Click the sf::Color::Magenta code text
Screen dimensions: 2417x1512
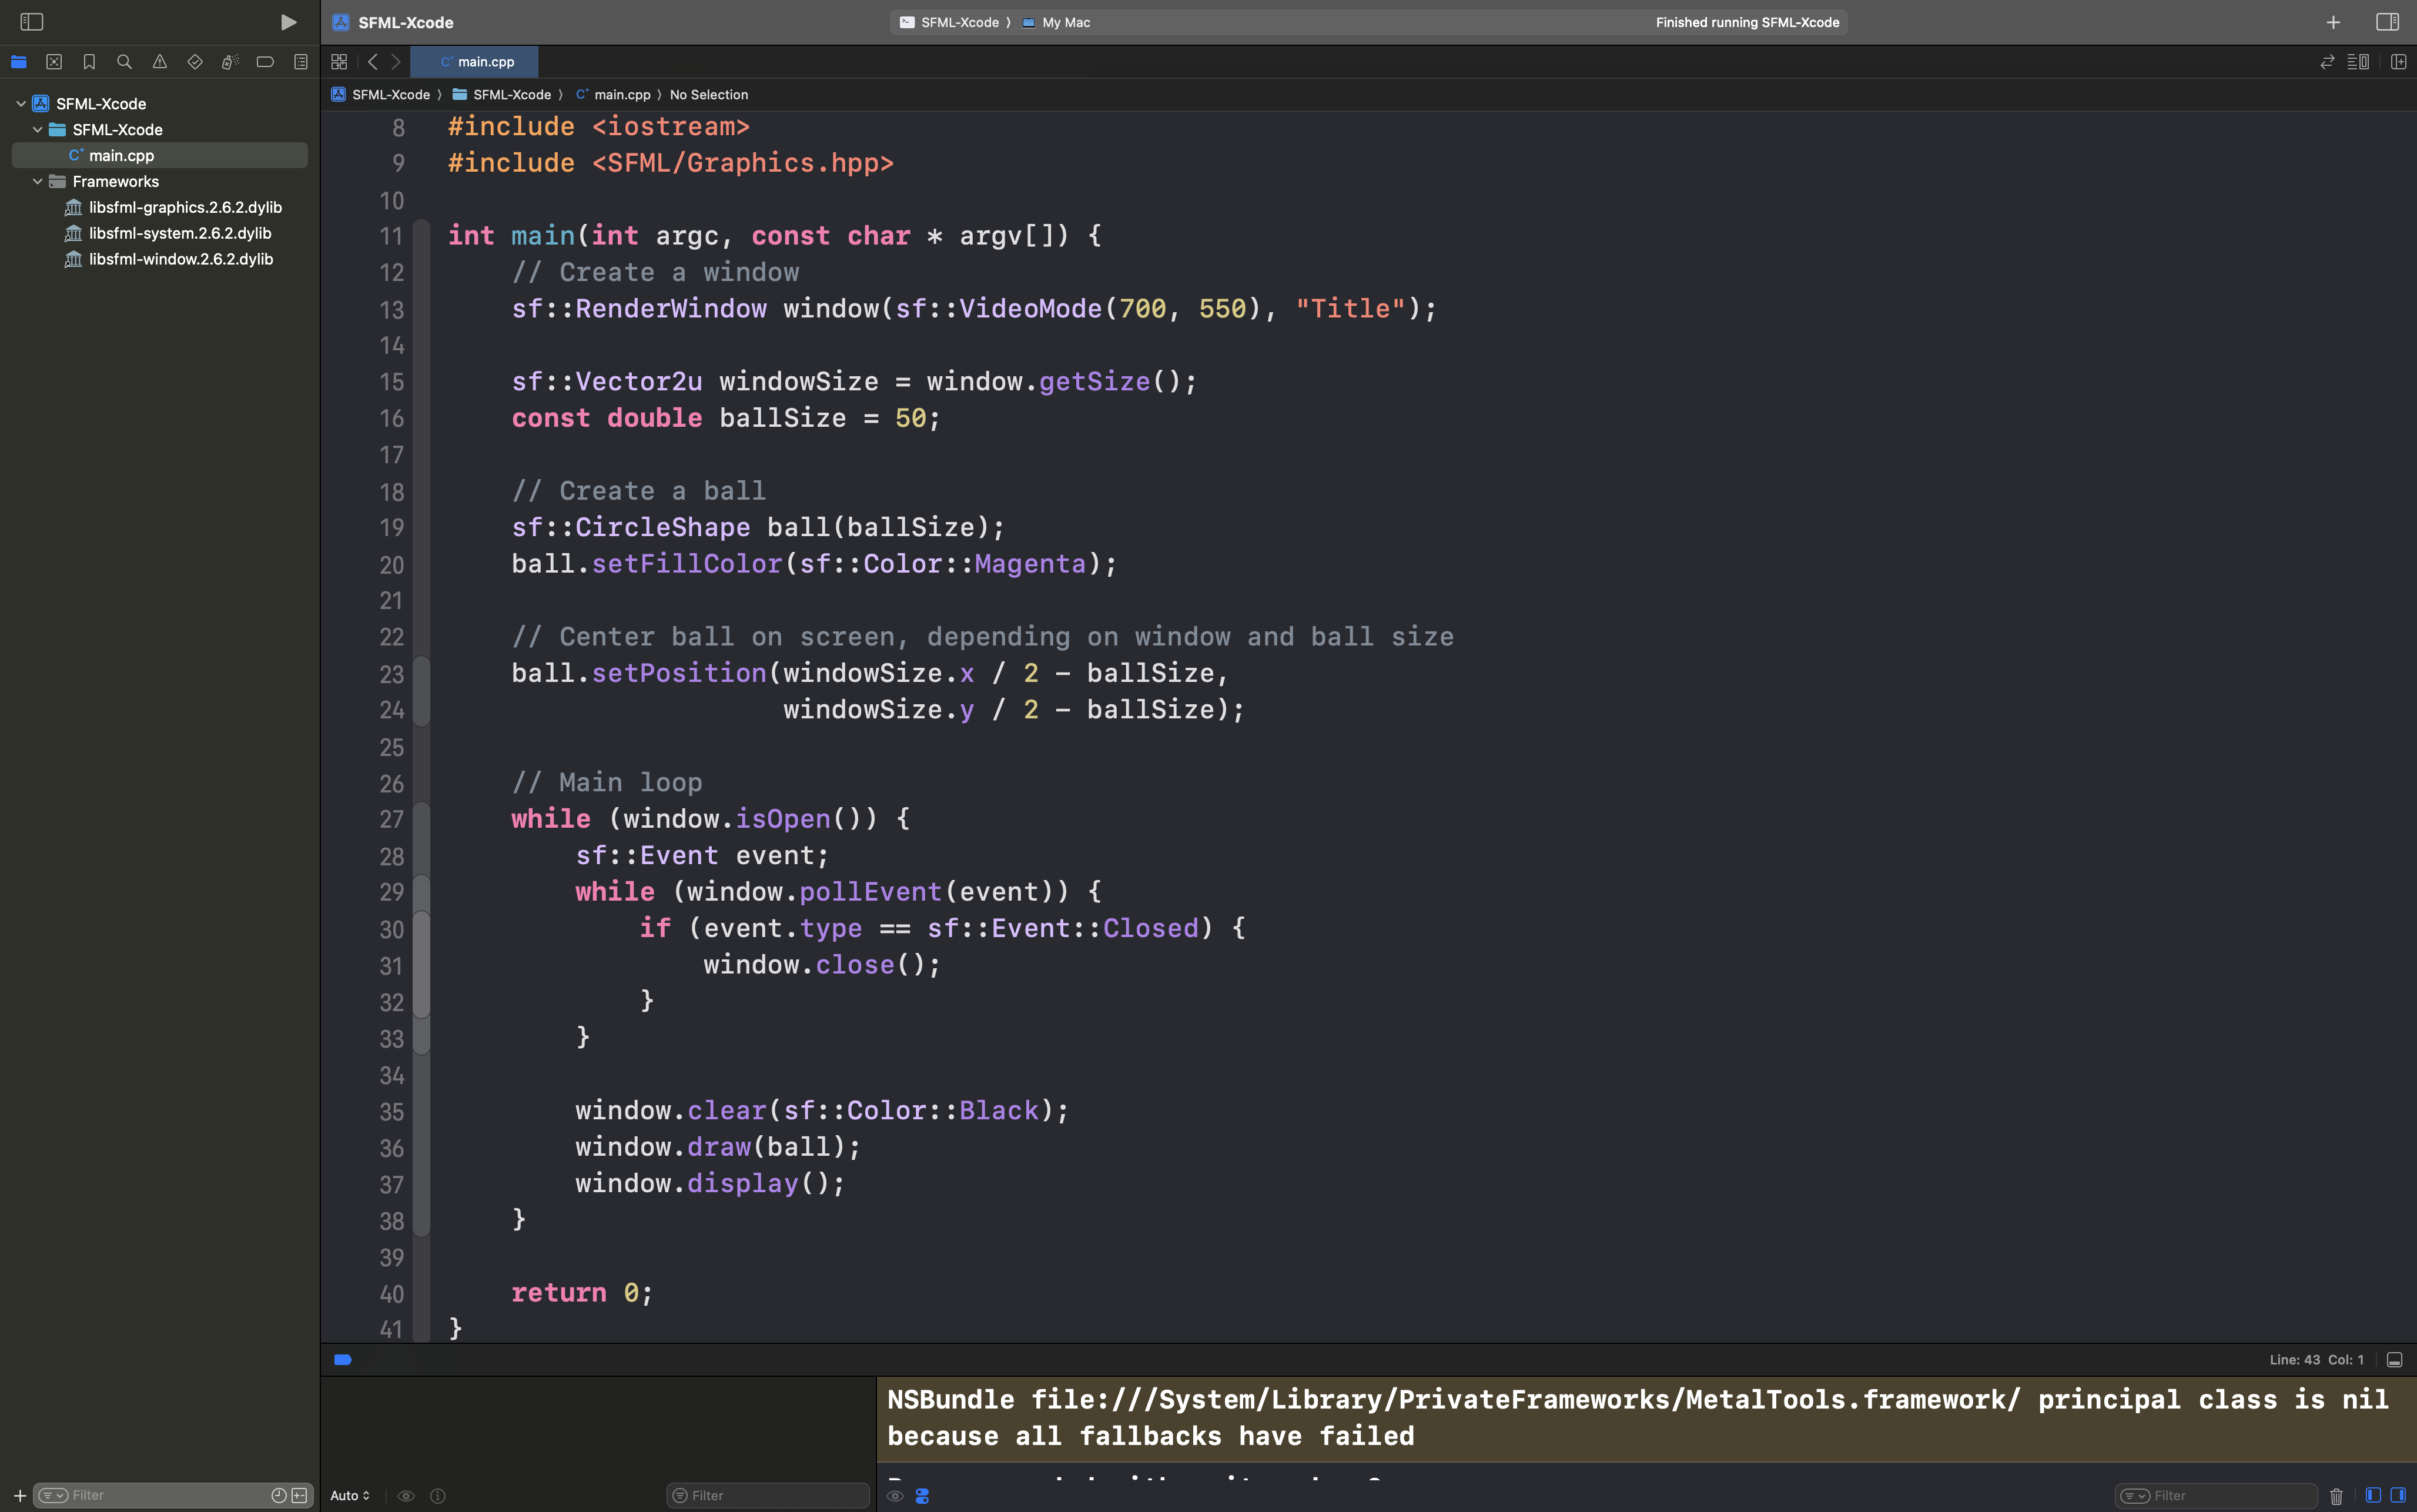tap(943, 564)
